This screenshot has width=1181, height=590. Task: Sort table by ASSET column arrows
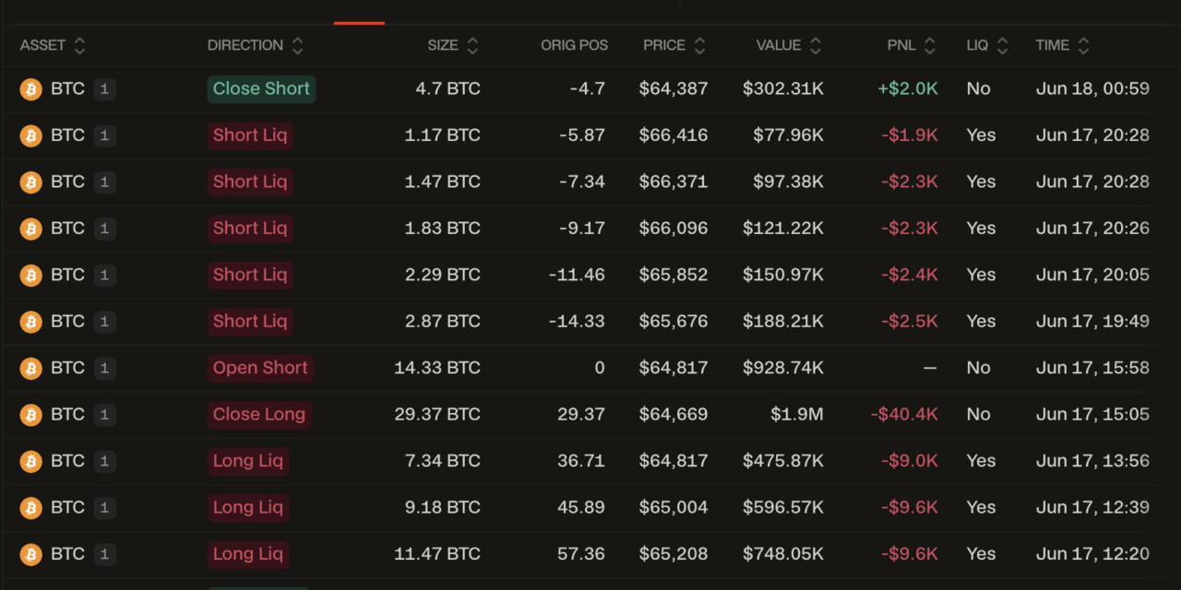(79, 45)
